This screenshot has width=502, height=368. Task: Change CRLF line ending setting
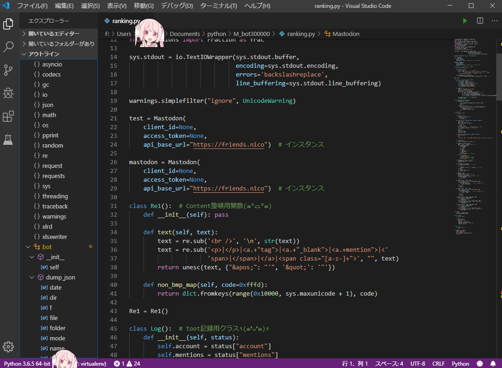coord(438,363)
